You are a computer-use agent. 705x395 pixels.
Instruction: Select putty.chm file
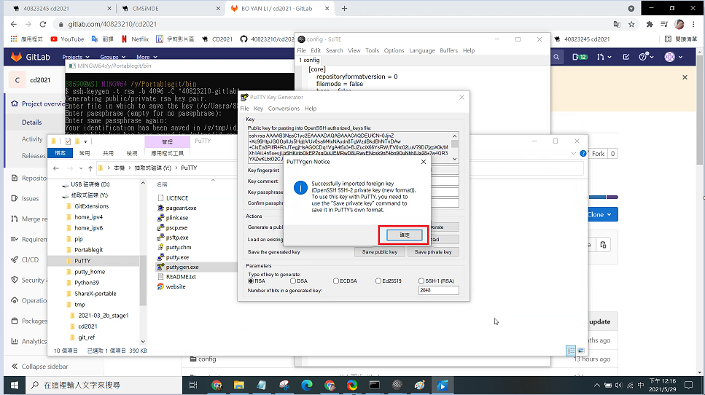tap(179, 248)
